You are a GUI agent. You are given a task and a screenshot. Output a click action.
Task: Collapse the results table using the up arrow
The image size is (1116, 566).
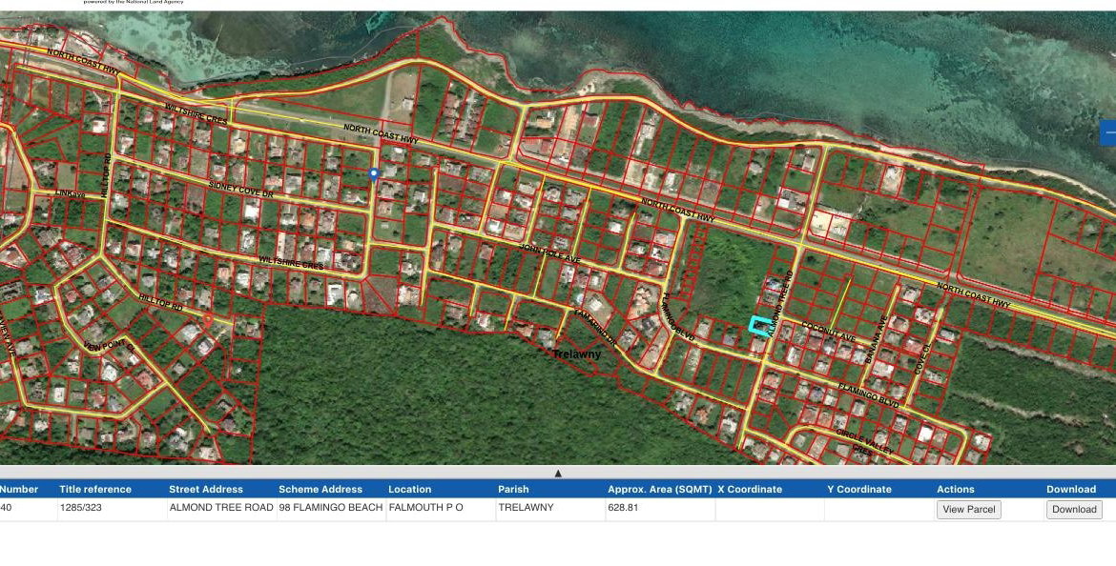point(558,471)
